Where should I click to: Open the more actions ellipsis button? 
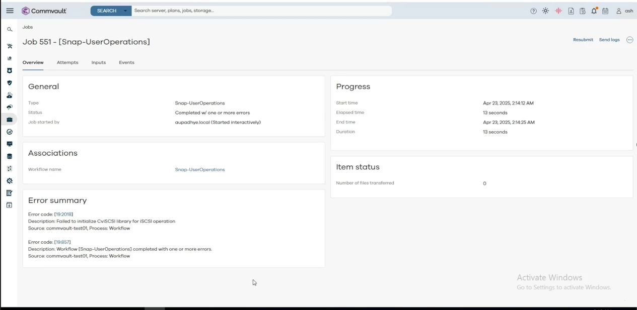pyautogui.click(x=629, y=40)
